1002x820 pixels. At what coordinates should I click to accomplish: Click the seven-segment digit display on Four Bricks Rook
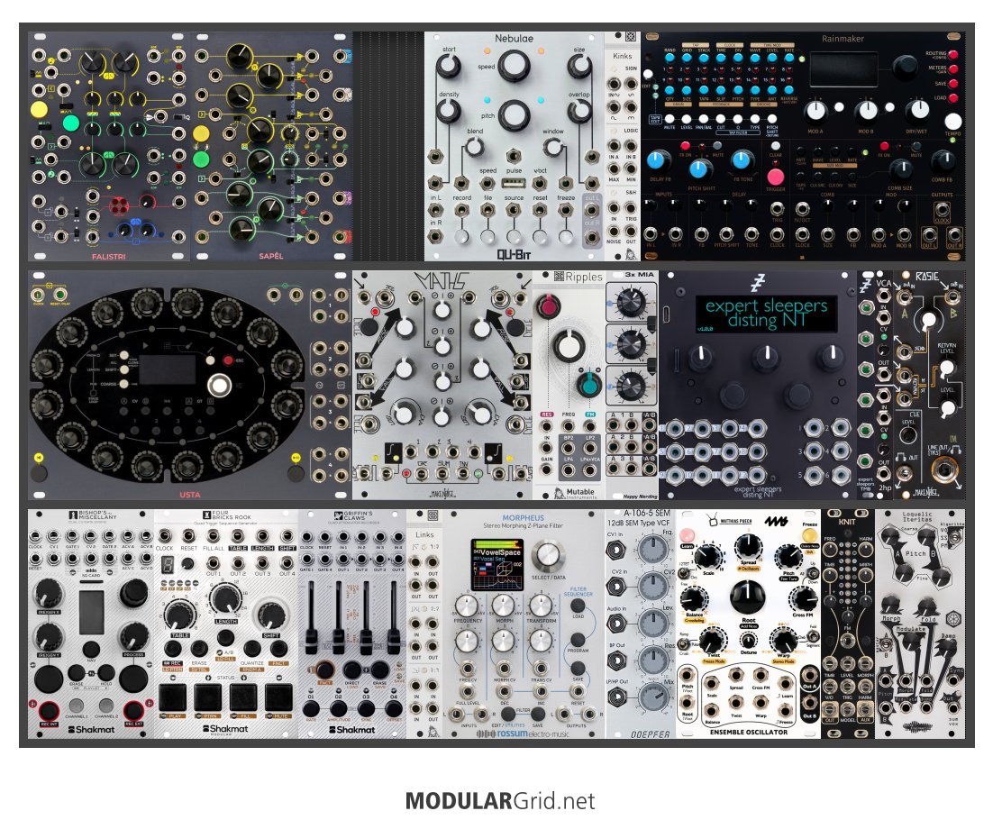click(169, 564)
